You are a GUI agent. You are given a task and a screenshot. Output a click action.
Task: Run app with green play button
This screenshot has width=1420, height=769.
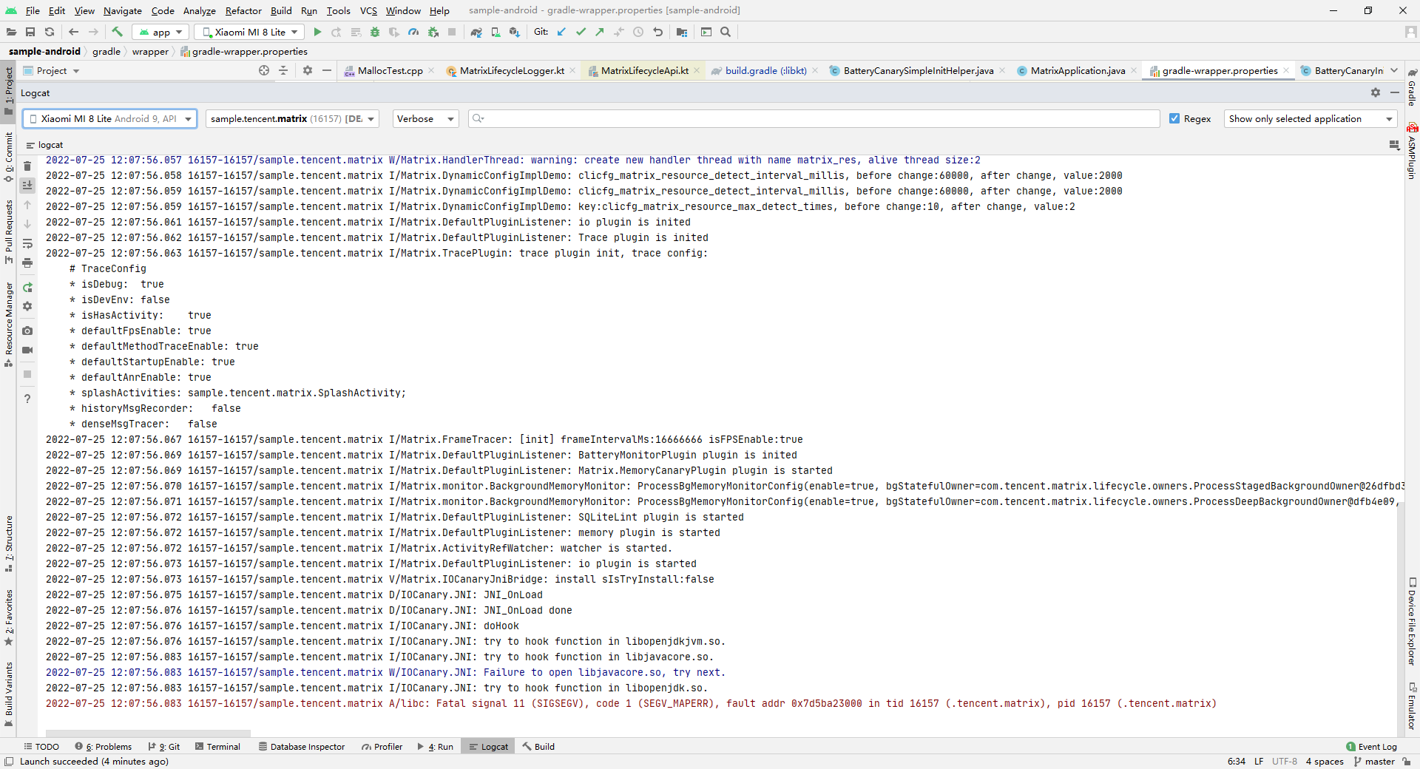tap(317, 32)
